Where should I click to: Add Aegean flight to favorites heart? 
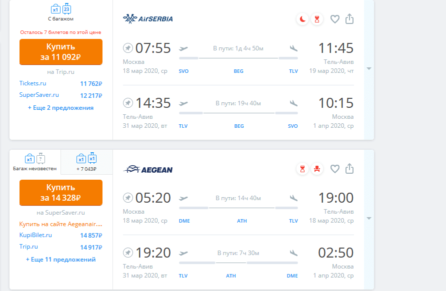tap(335, 169)
